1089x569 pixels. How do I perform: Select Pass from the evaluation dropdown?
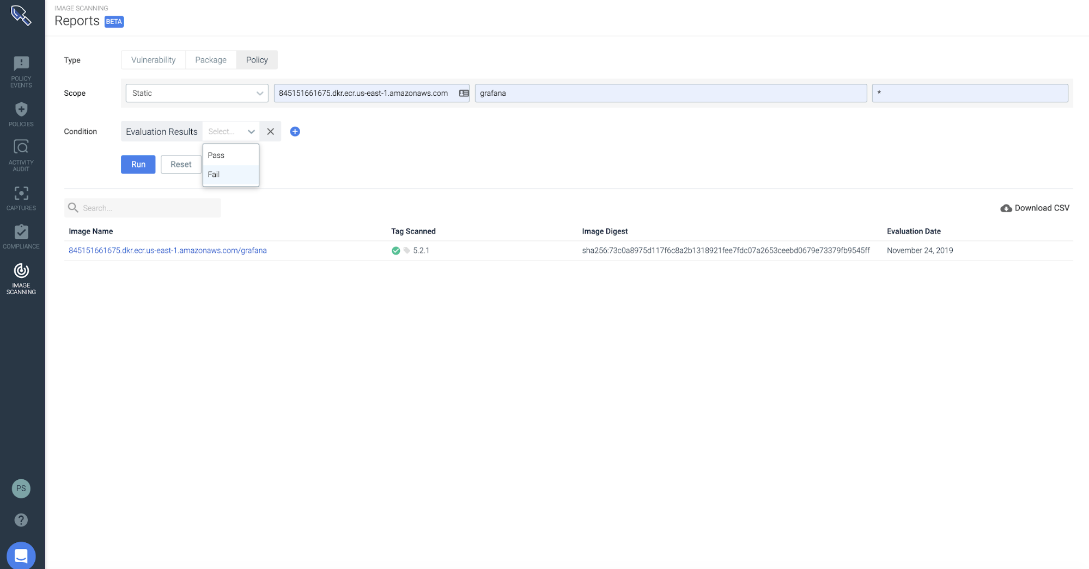pos(216,155)
